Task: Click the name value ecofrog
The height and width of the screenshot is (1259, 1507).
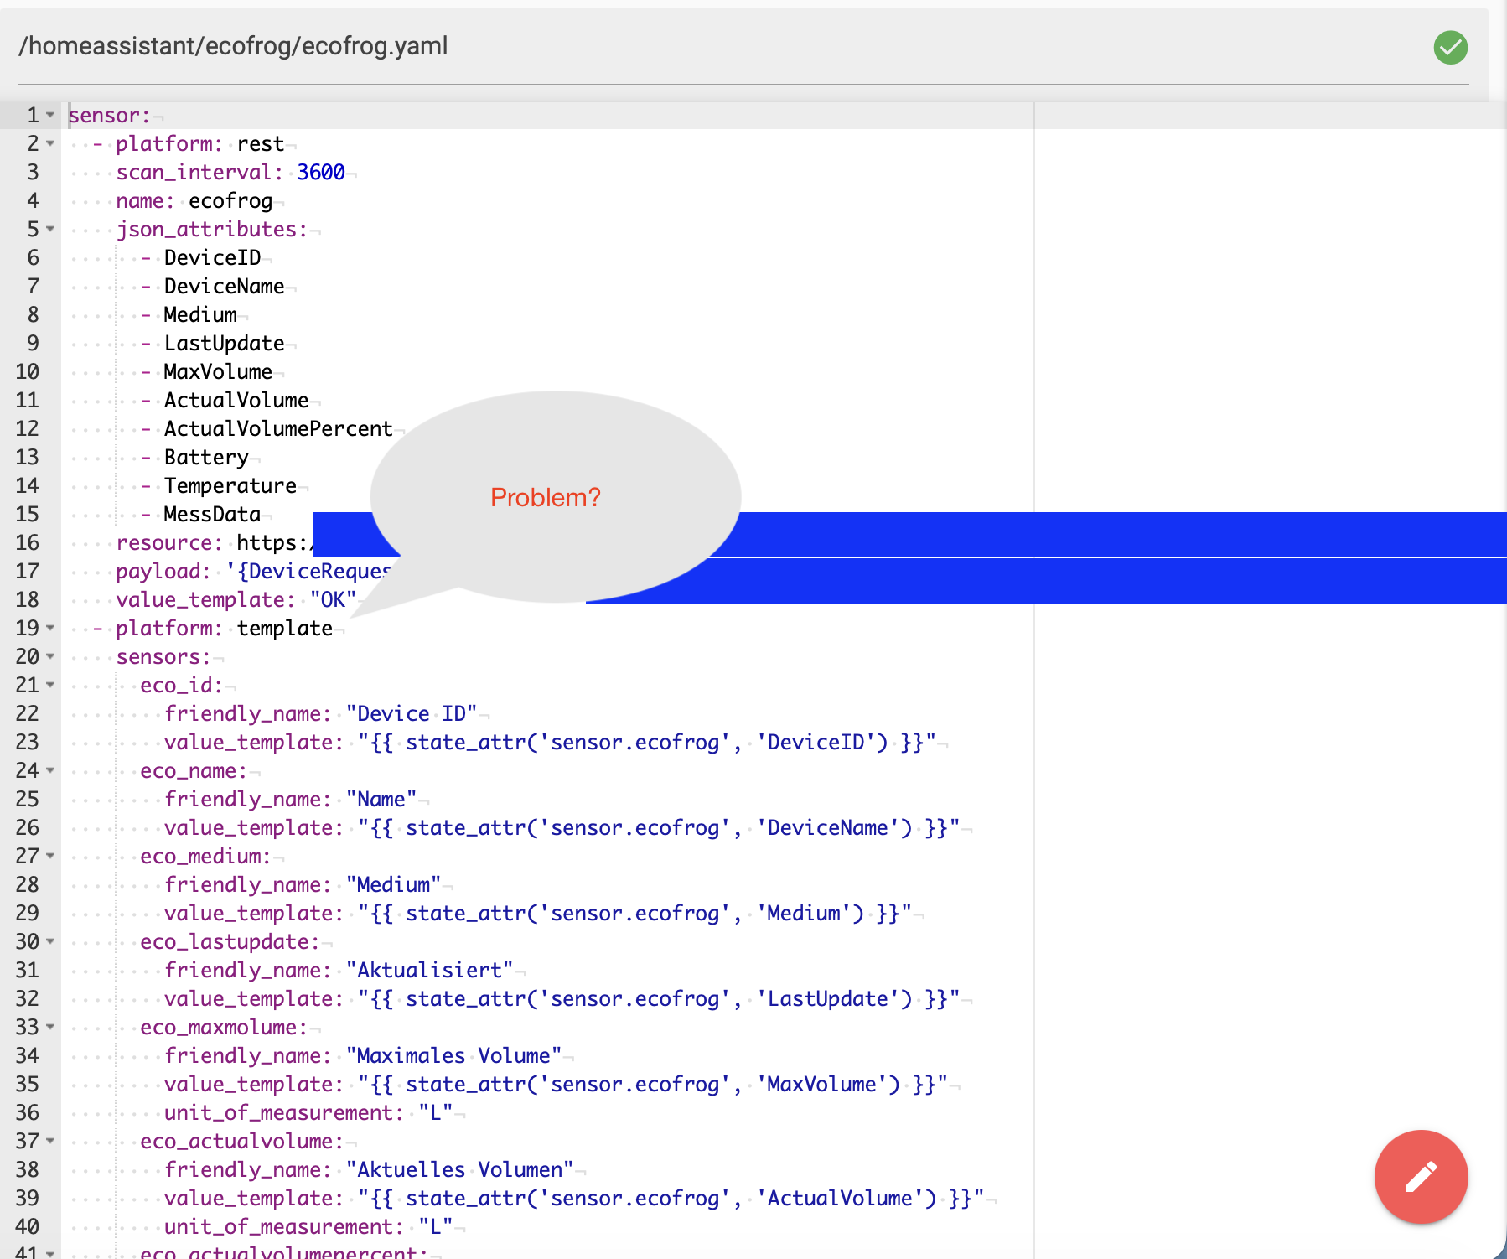Action: pos(230,200)
